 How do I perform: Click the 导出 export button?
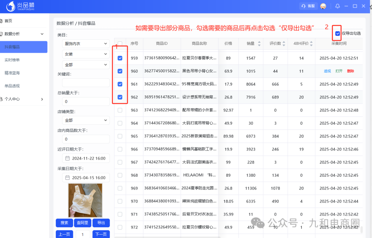click(x=101, y=223)
